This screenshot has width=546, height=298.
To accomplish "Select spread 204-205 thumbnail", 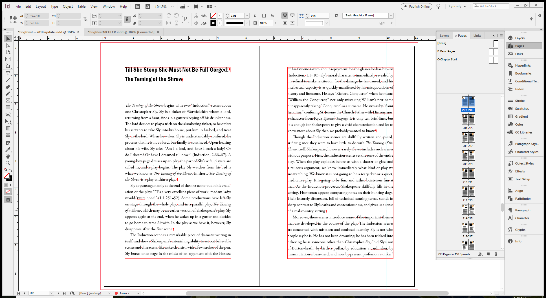I will click(468, 119).
